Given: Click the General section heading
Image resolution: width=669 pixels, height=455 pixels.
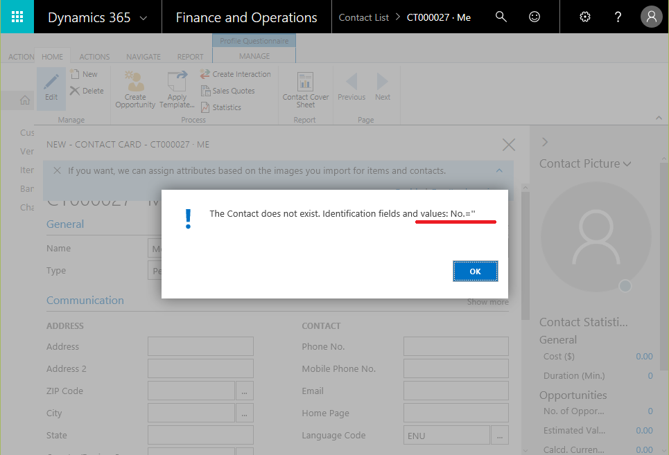Looking at the screenshot, I should click(x=65, y=224).
